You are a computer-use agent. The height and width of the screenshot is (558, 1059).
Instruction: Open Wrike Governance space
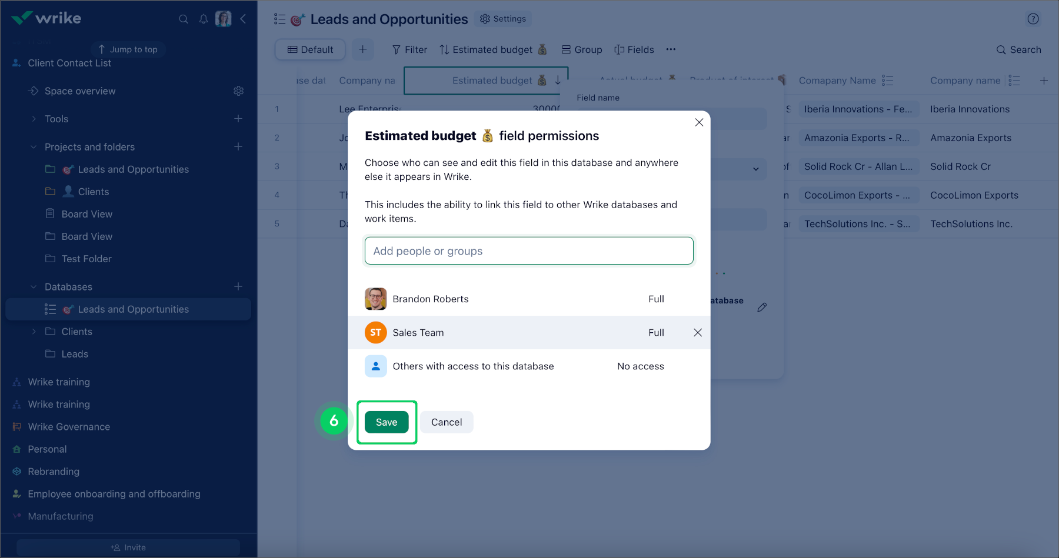69,427
